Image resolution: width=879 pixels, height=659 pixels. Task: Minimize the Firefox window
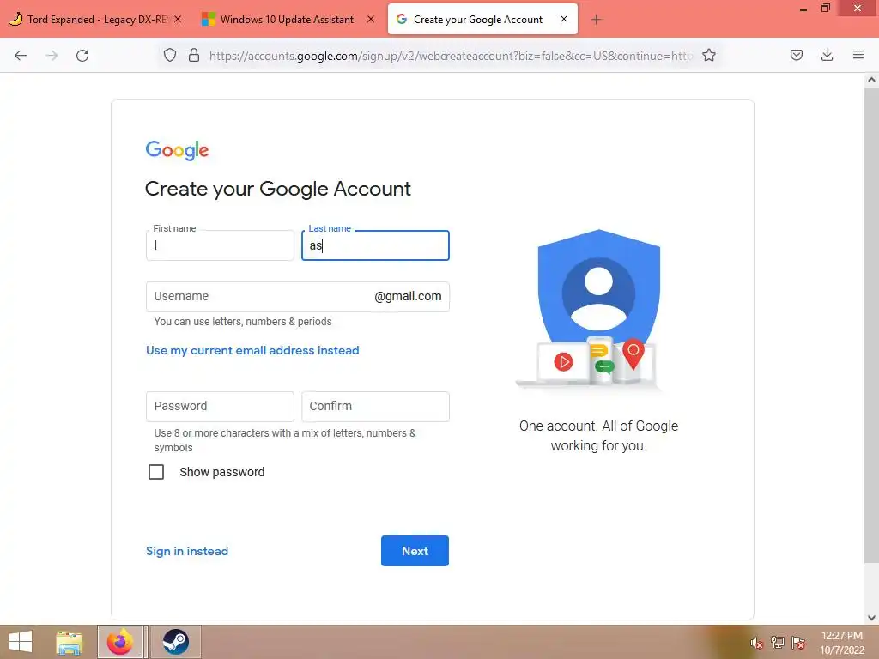click(x=803, y=9)
